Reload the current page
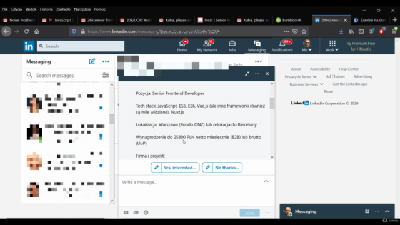Image resolution: width=400 pixels, height=225 pixels. [x=26, y=32]
